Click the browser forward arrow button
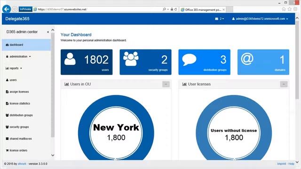Image resolution: width=301 pixels, height=169 pixels. pyautogui.click(x=15, y=9)
